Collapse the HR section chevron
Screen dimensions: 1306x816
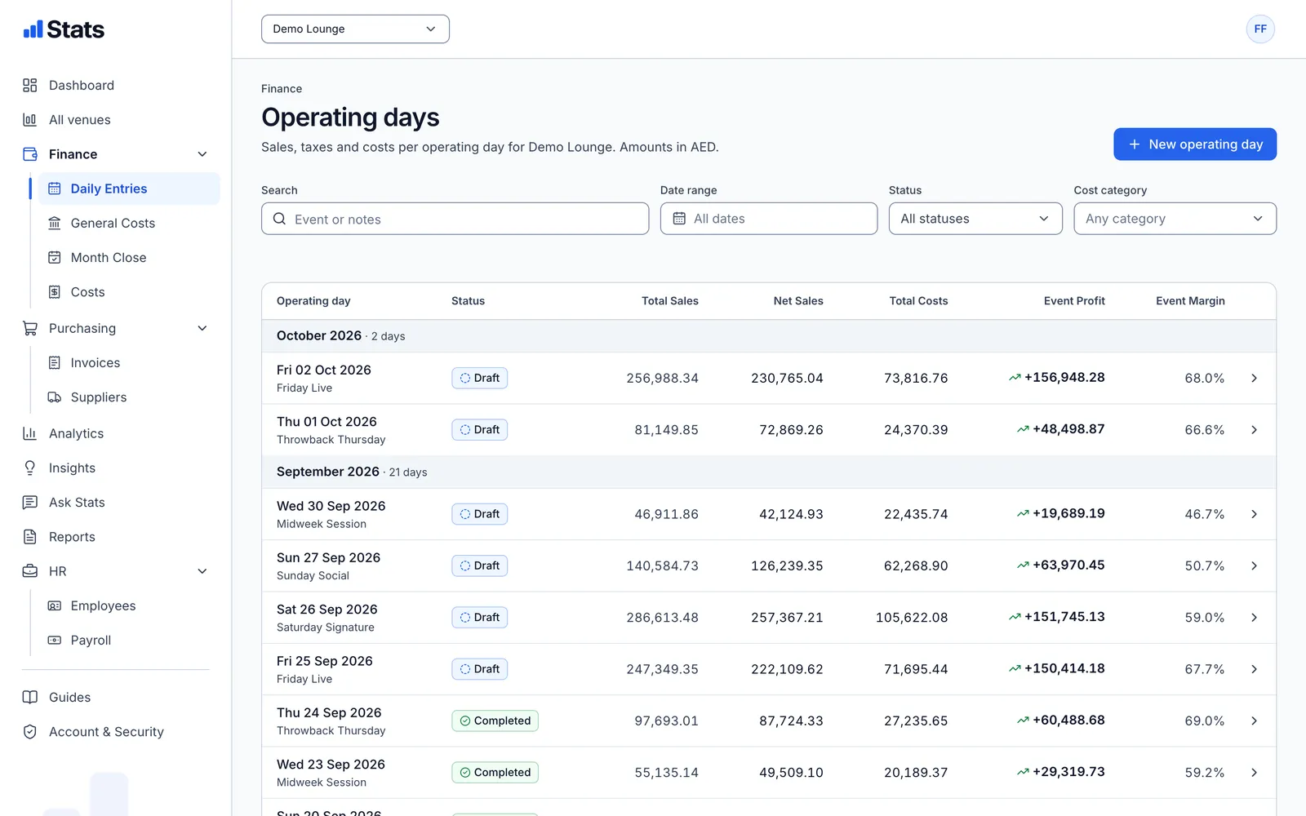click(x=202, y=571)
